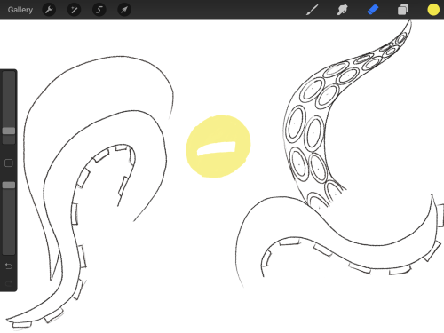Select the Paint brush tool

tap(313, 10)
